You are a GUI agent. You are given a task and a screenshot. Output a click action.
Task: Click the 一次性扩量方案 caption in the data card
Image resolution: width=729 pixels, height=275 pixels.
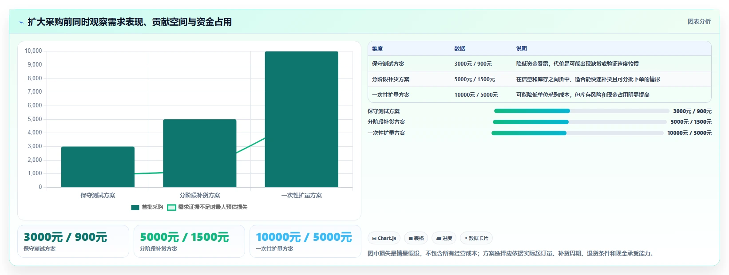tap(274, 249)
